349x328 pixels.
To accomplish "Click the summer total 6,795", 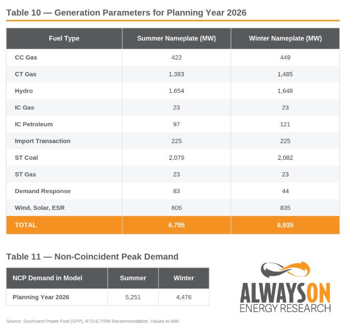I will [176, 225].
